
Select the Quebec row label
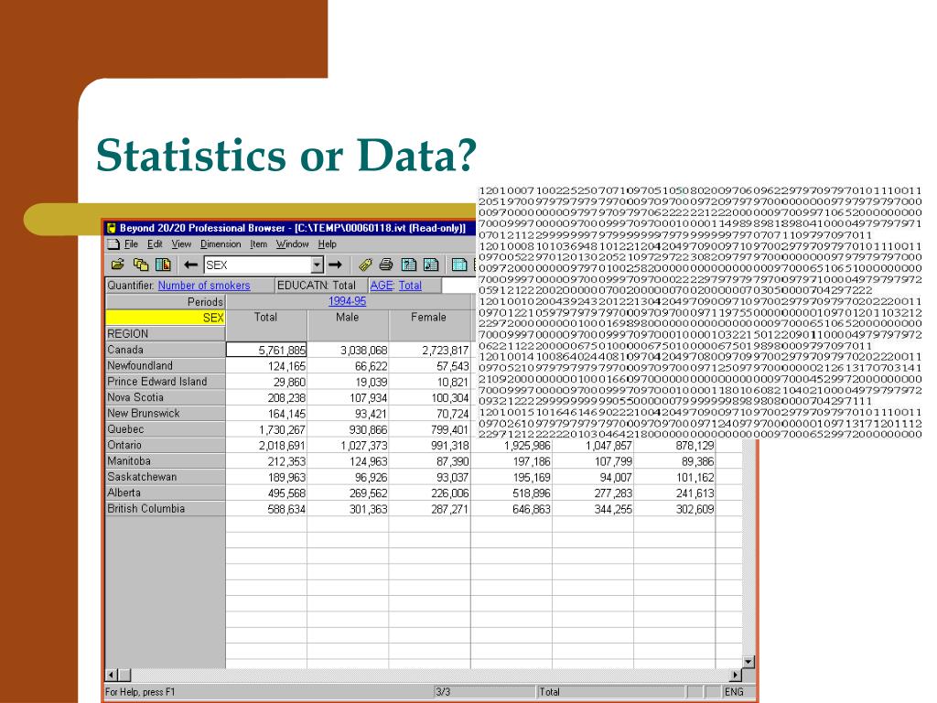point(166,429)
